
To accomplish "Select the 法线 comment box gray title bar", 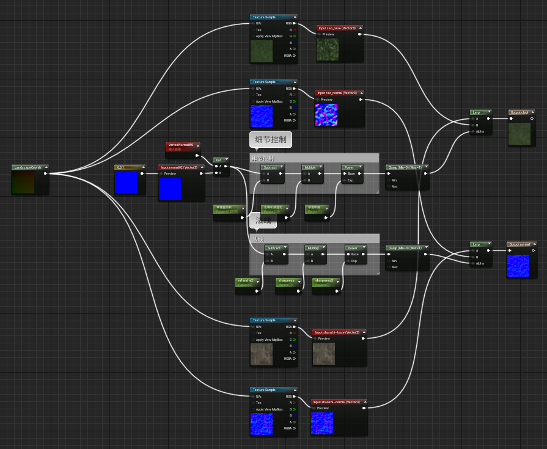I will pos(314,238).
